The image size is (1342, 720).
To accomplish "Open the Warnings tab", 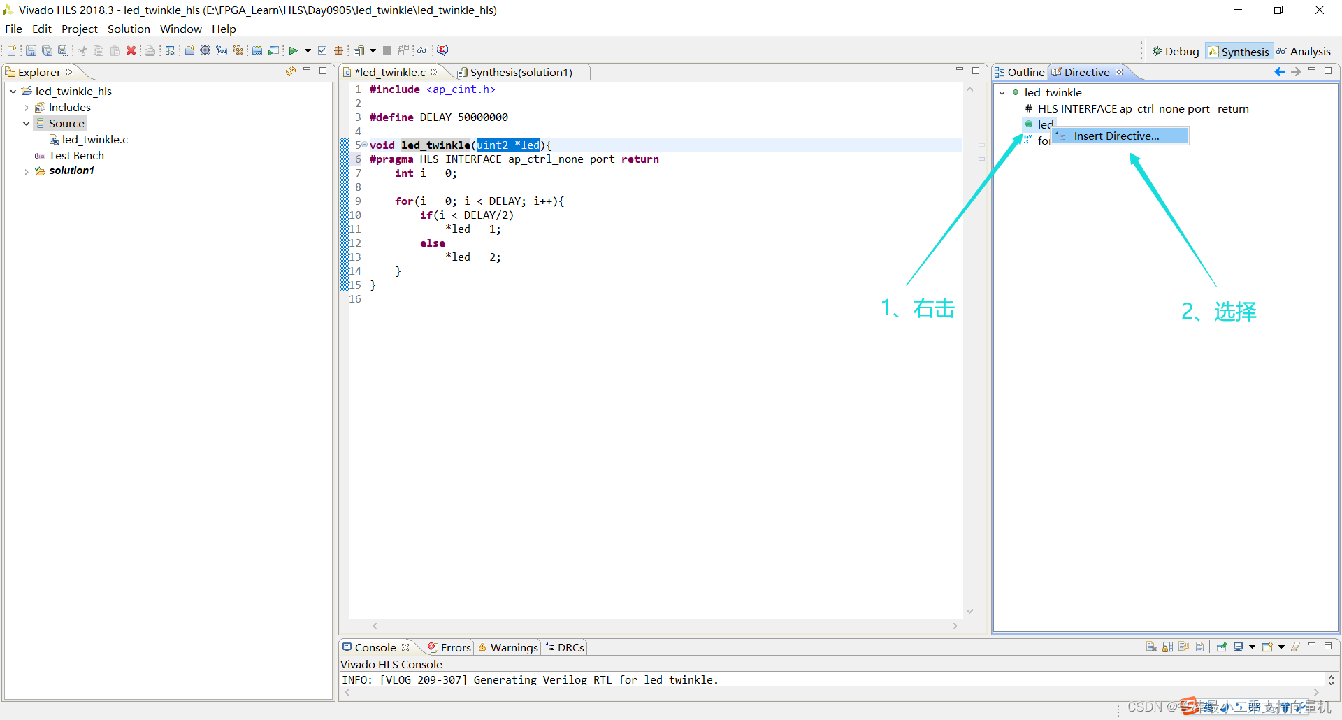I will (508, 647).
